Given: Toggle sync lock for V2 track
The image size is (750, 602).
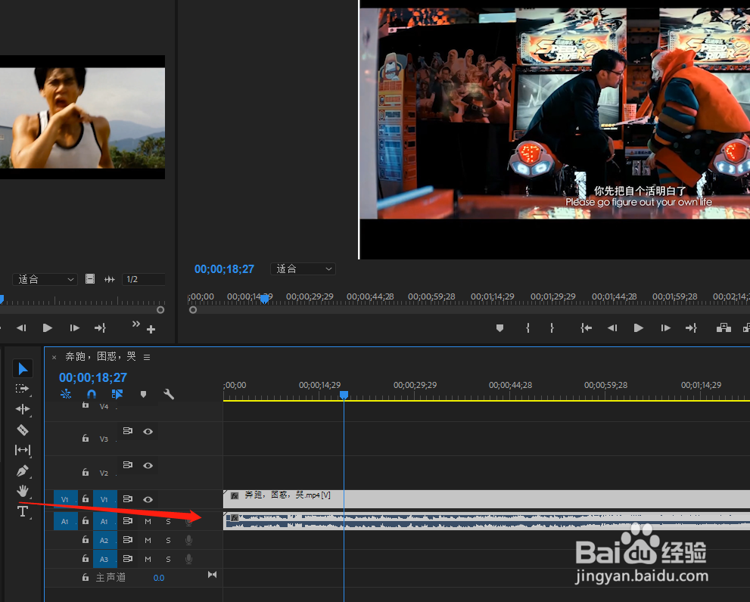Looking at the screenshot, I should (x=128, y=465).
